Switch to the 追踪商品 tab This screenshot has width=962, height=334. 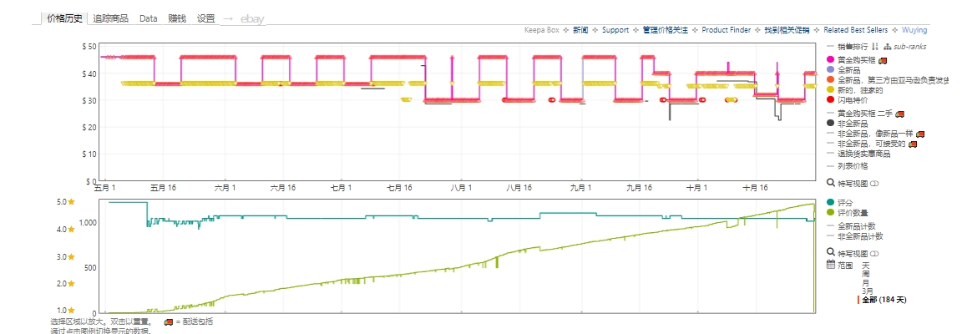click(x=111, y=18)
